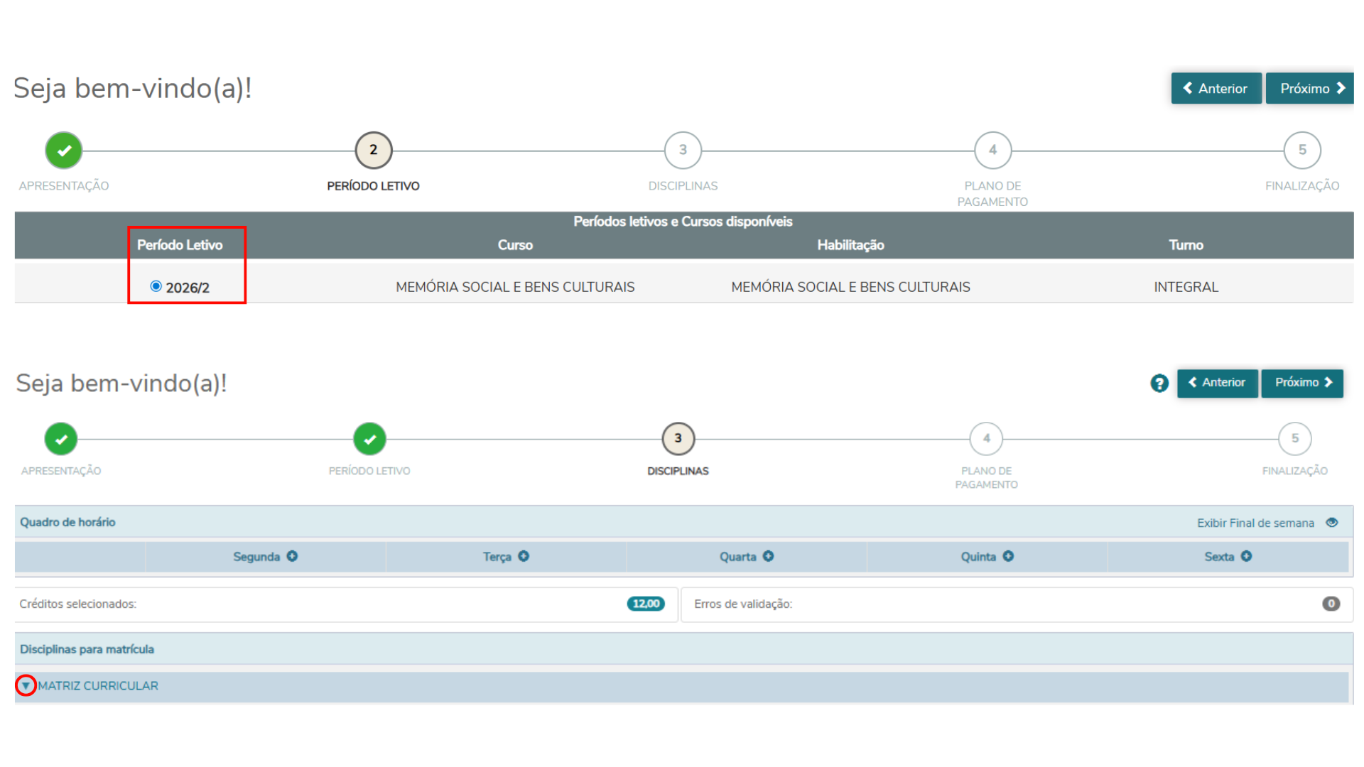Click the green Apresentação checkmark step in upper wizard
The image size is (1364, 767).
pyautogui.click(x=64, y=151)
